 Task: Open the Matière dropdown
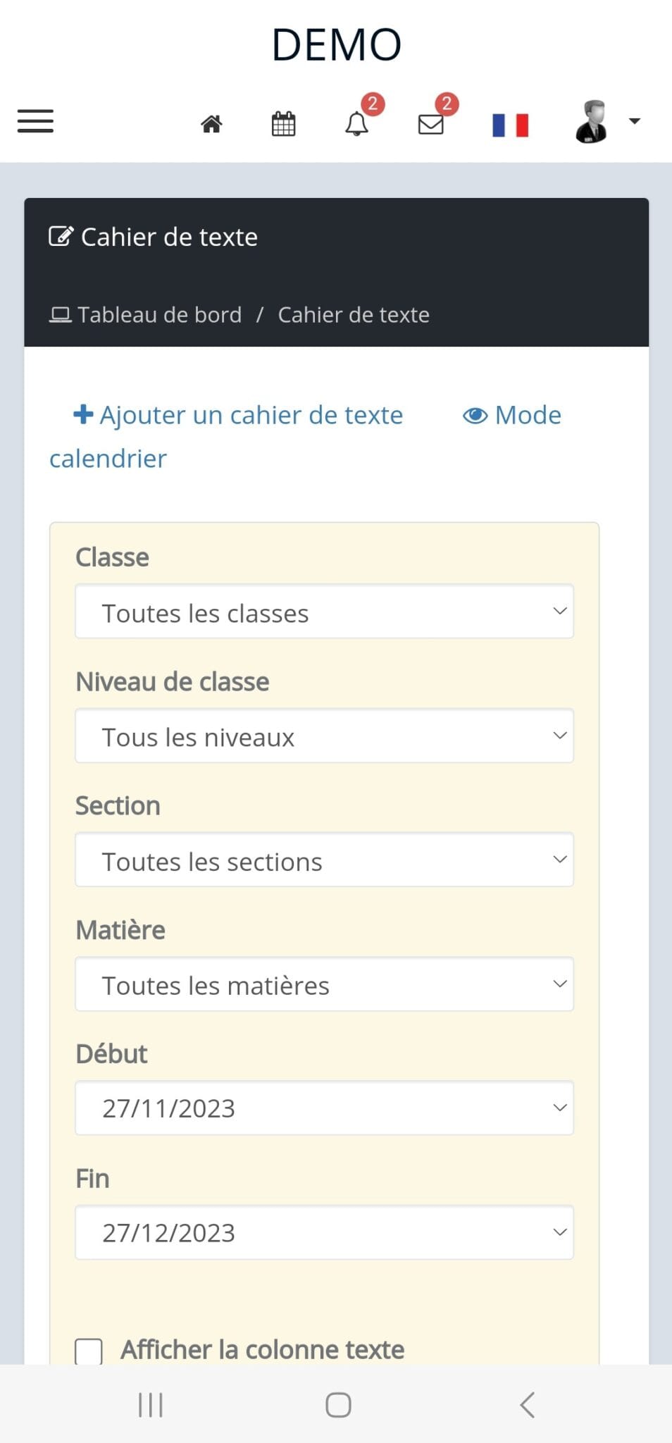[x=324, y=984]
